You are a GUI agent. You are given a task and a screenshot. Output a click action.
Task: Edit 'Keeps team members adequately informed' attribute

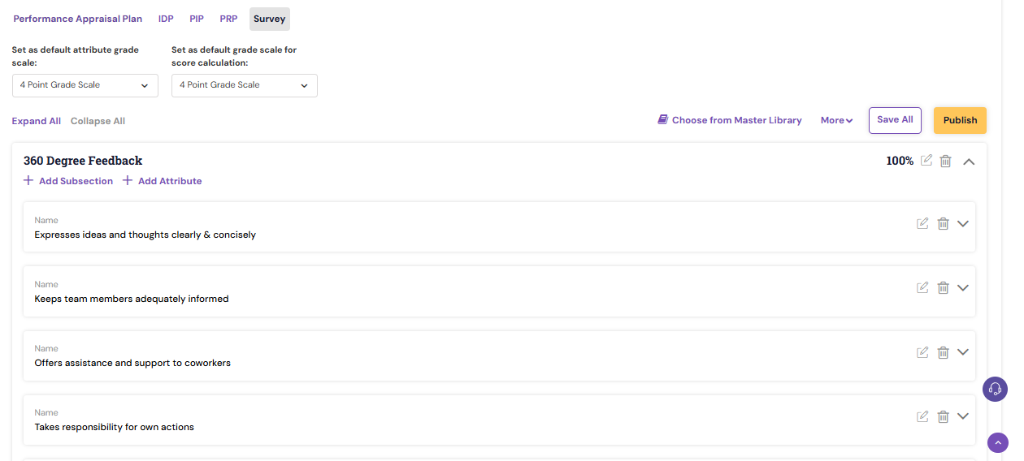pyautogui.click(x=922, y=287)
